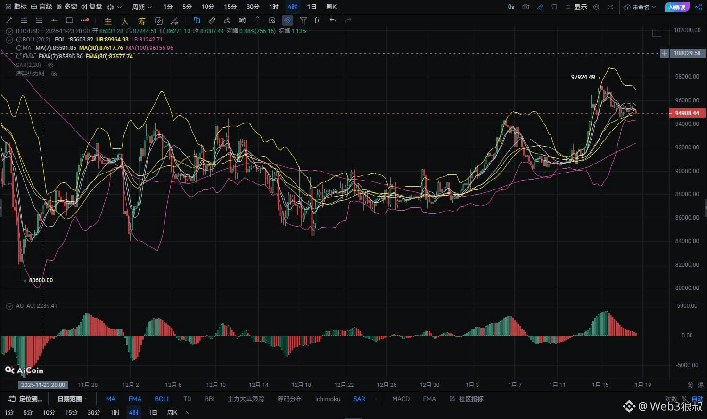Select the eraser tool
The image size is (707, 419).
tap(227, 20)
